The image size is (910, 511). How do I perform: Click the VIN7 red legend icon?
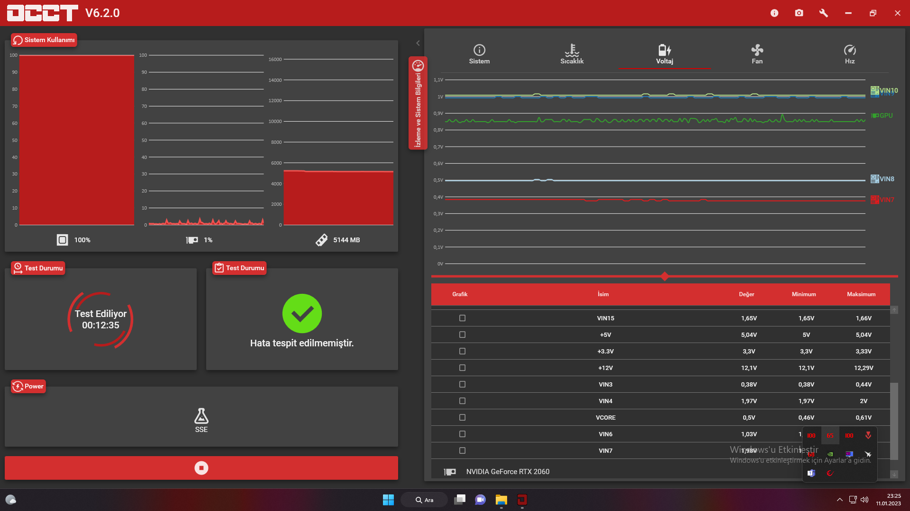point(874,200)
